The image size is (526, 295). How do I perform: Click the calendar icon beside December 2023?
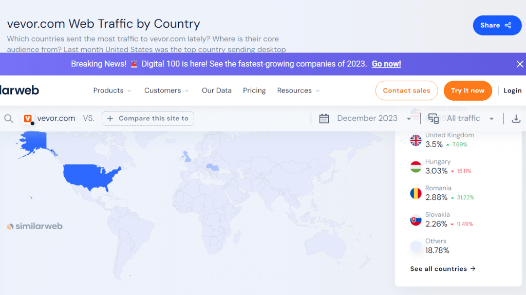coord(324,119)
